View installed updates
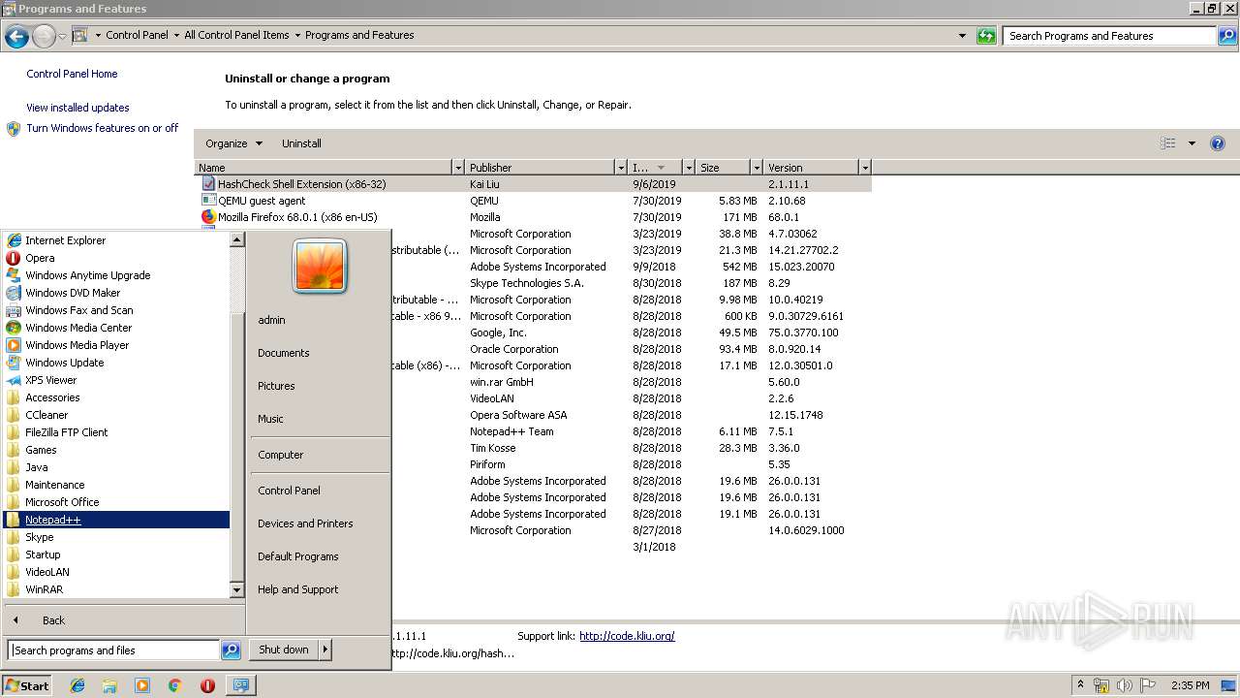1240x698 pixels. click(77, 108)
